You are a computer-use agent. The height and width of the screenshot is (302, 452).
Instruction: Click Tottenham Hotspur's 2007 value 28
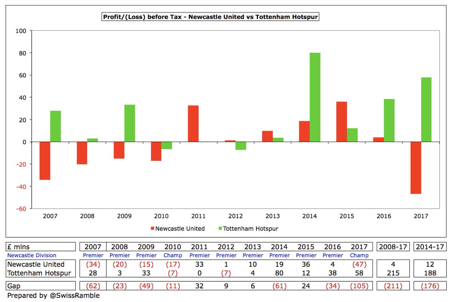[93, 273]
